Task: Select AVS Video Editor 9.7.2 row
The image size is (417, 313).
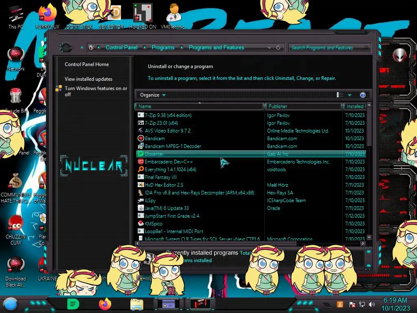Action: (251, 131)
